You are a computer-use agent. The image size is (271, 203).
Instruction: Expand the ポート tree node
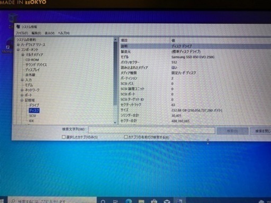[22, 95]
